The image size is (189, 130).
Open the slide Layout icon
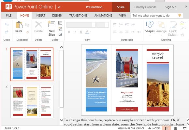[60, 23]
